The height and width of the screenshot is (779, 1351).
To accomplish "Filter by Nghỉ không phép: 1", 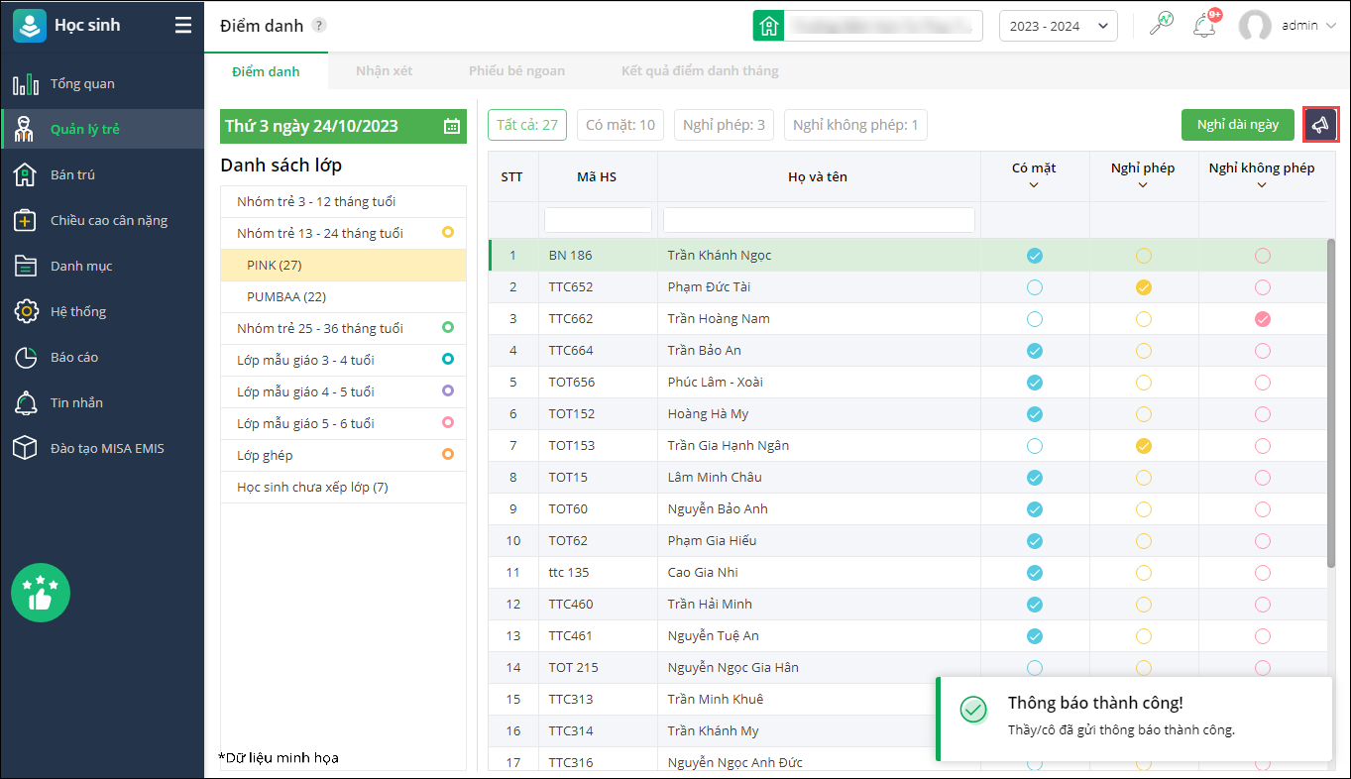I will 855,125.
